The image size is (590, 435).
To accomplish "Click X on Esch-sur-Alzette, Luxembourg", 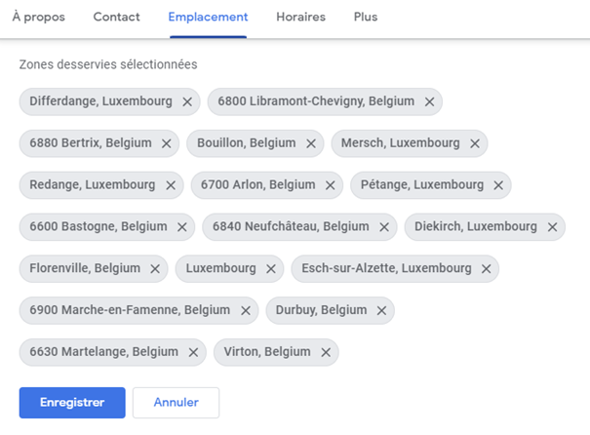I will [x=487, y=268].
